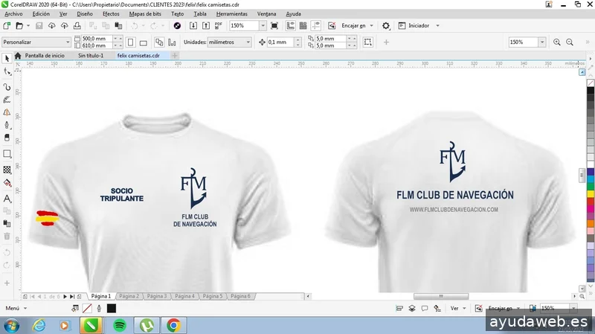Open the Options gear icon

(386, 26)
